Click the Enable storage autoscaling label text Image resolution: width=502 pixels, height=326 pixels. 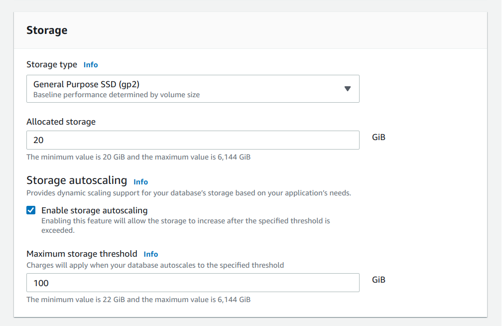tap(94, 210)
